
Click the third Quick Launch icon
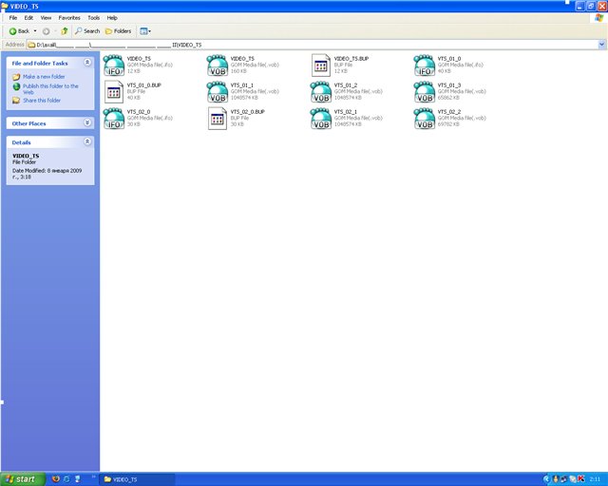click(78, 479)
